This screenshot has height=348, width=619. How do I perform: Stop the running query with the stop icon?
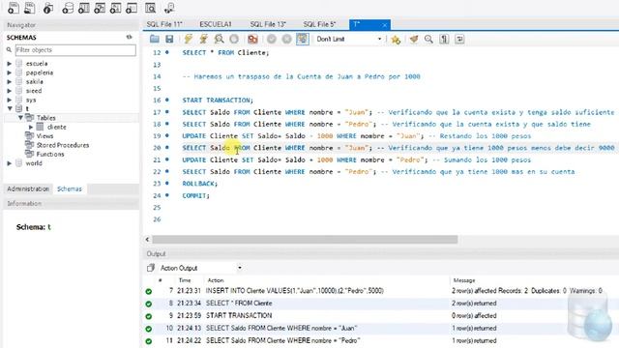point(234,39)
